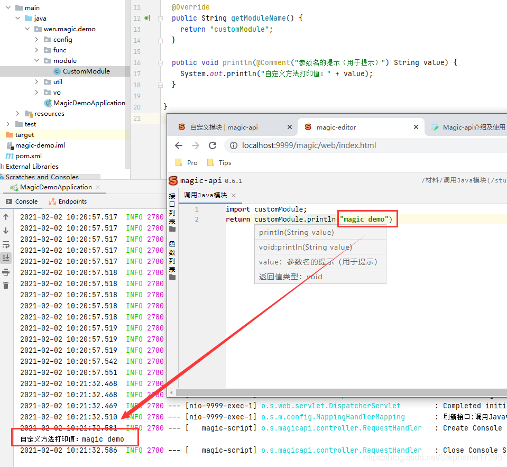This screenshot has width=507, height=467.
Task: Click o.s.web.servlet.DispatcherServlet log link
Action: pos(331,406)
